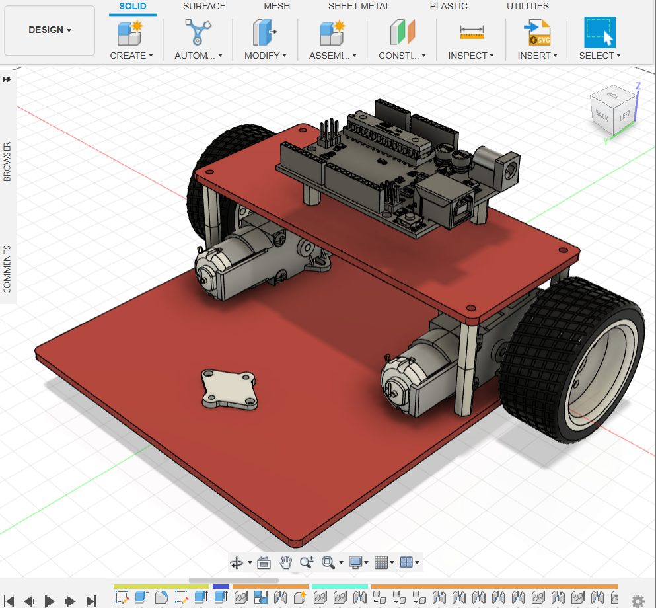Select the Modify press pull icon

click(265, 32)
